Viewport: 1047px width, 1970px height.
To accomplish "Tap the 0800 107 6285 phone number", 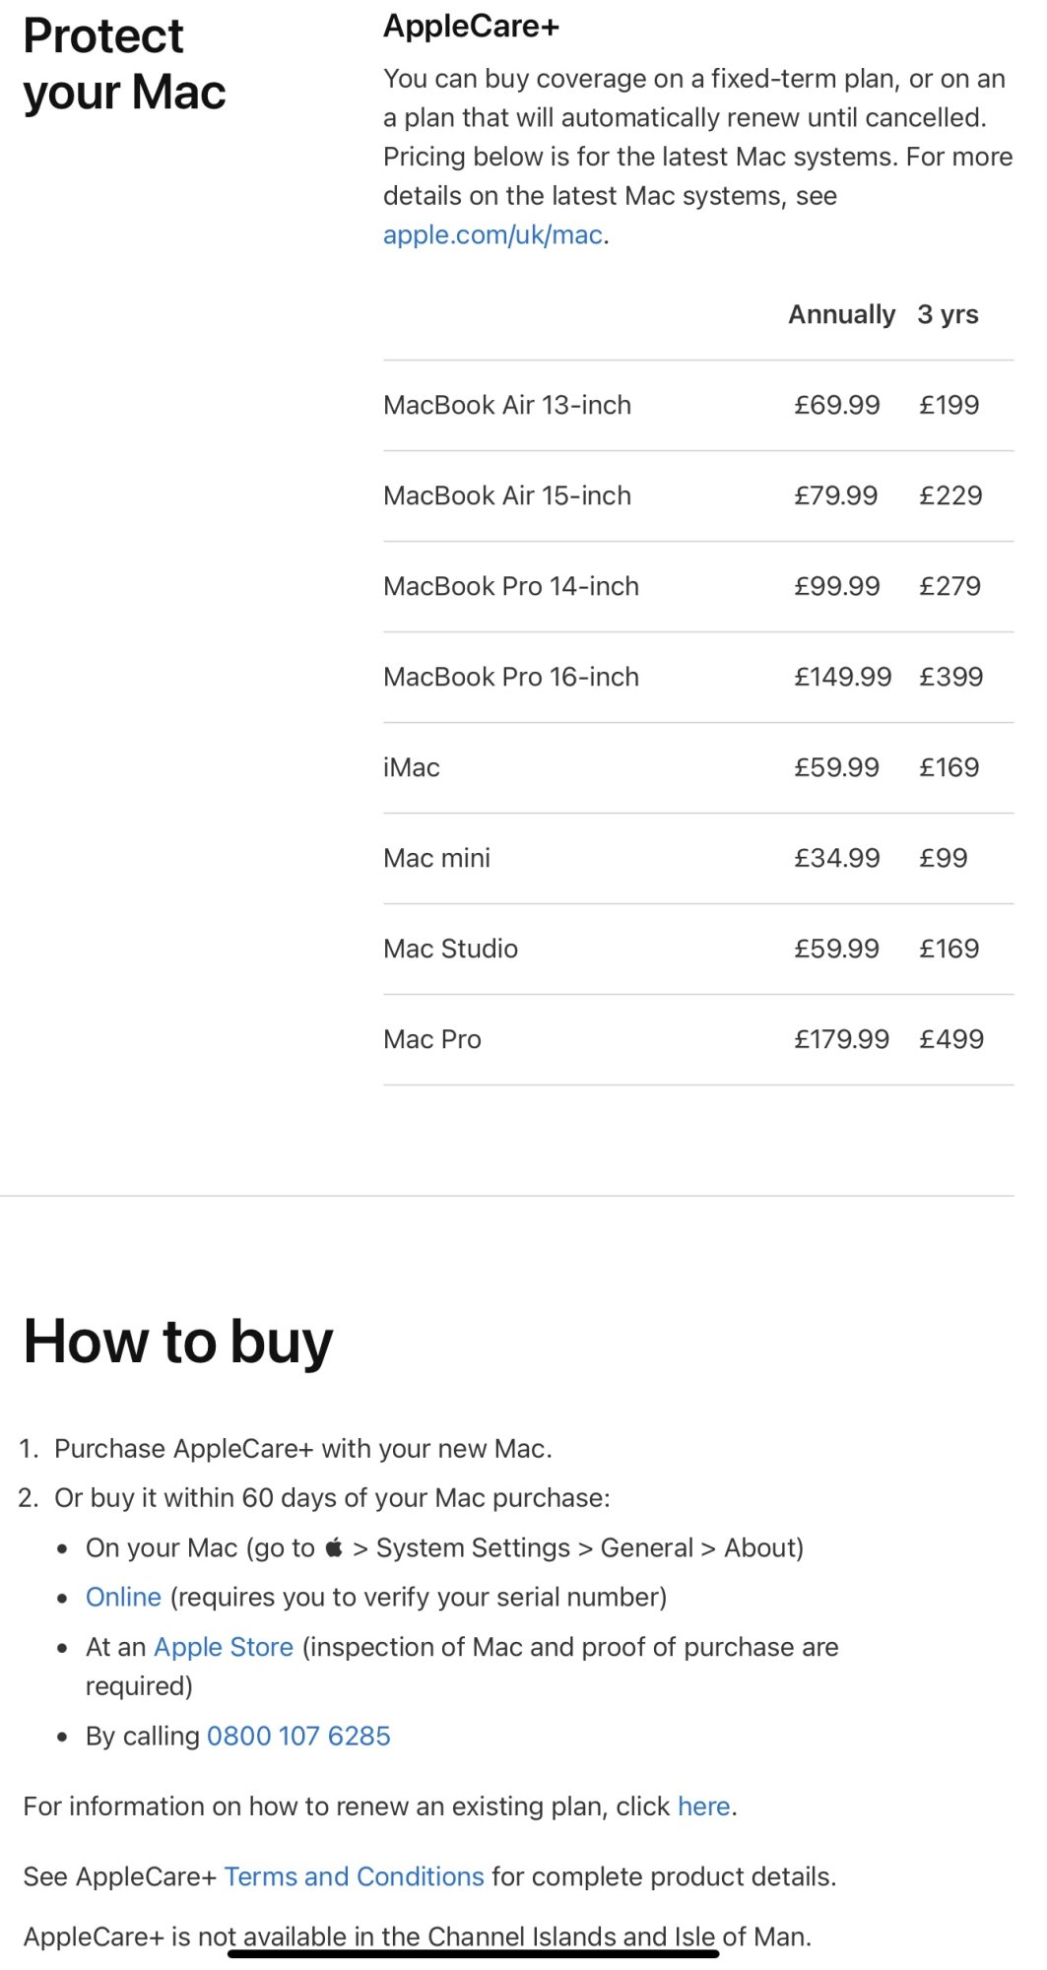I will coord(298,1736).
